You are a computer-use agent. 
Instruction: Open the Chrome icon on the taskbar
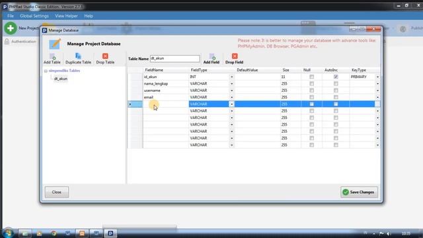pos(54,233)
